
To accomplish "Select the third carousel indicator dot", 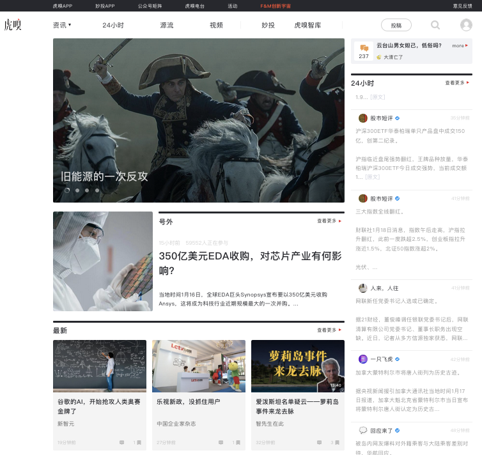I will pyautogui.click(x=87, y=190).
